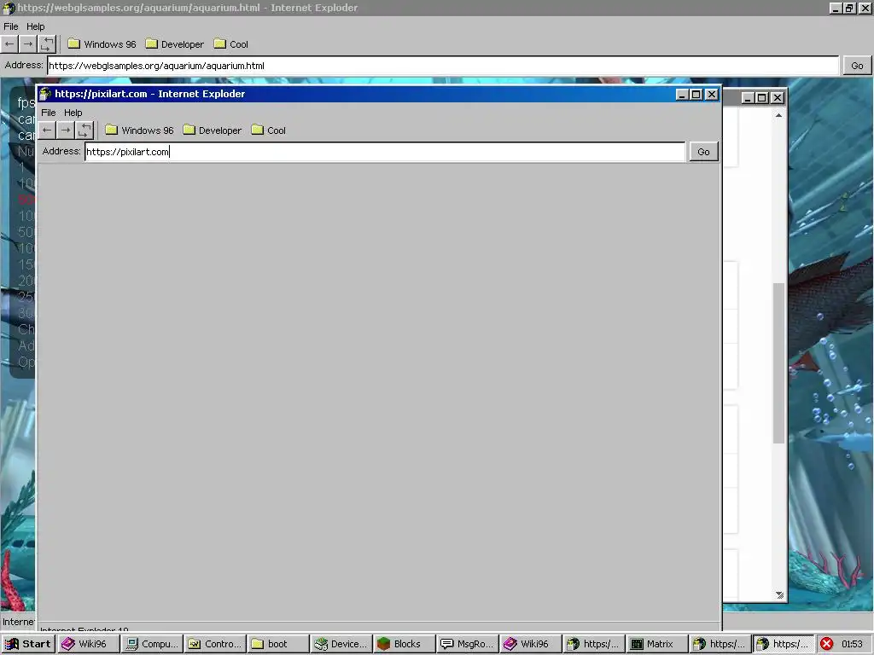Click the pixilart window title bar icon

tap(45, 94)
